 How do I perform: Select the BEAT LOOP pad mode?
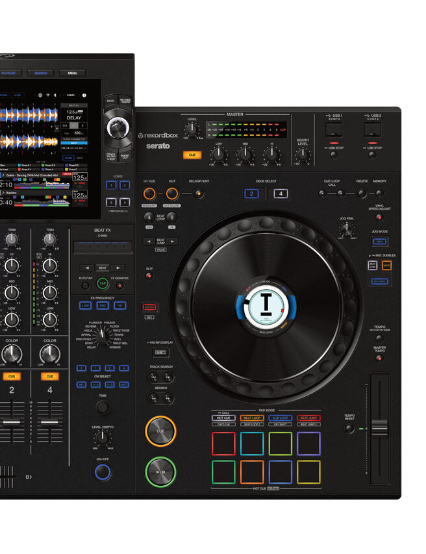tap(252, 418)
